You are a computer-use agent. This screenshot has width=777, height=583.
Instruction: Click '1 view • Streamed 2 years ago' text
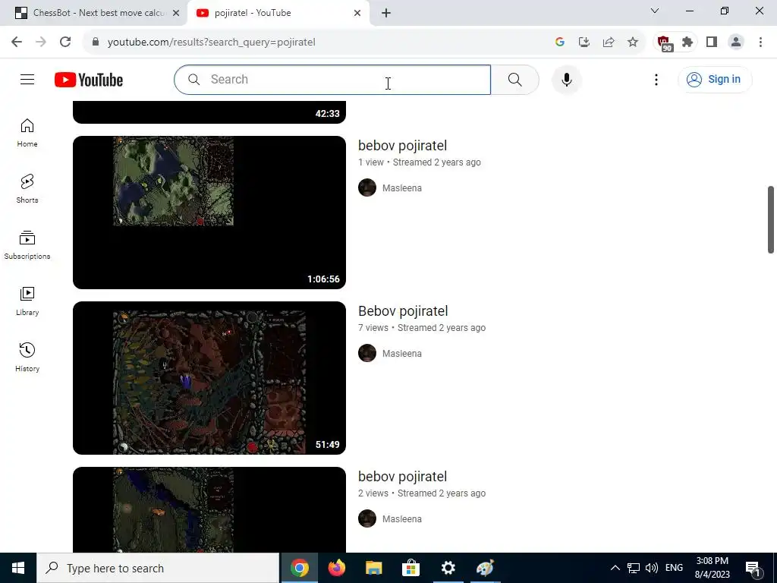click(x=419, y=162)
